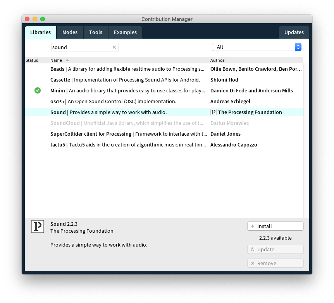Viewport: 334px width, 303px height.
Task: Sort the list by the Author column header
Action: [x=217, y=60]
